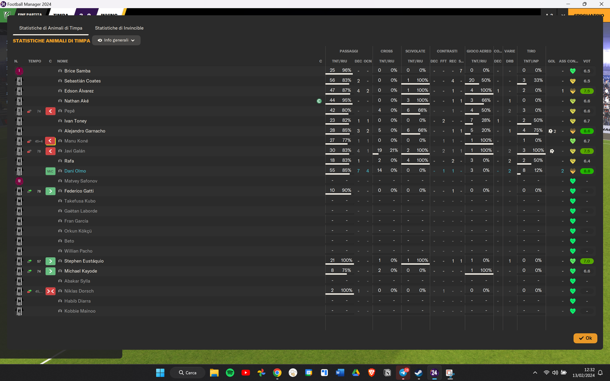Viewport: 610px width, 381px height.
Task: Click Javi Galán's red substituted-off badge
Action: pyautogui.click(x=51, y=151)
